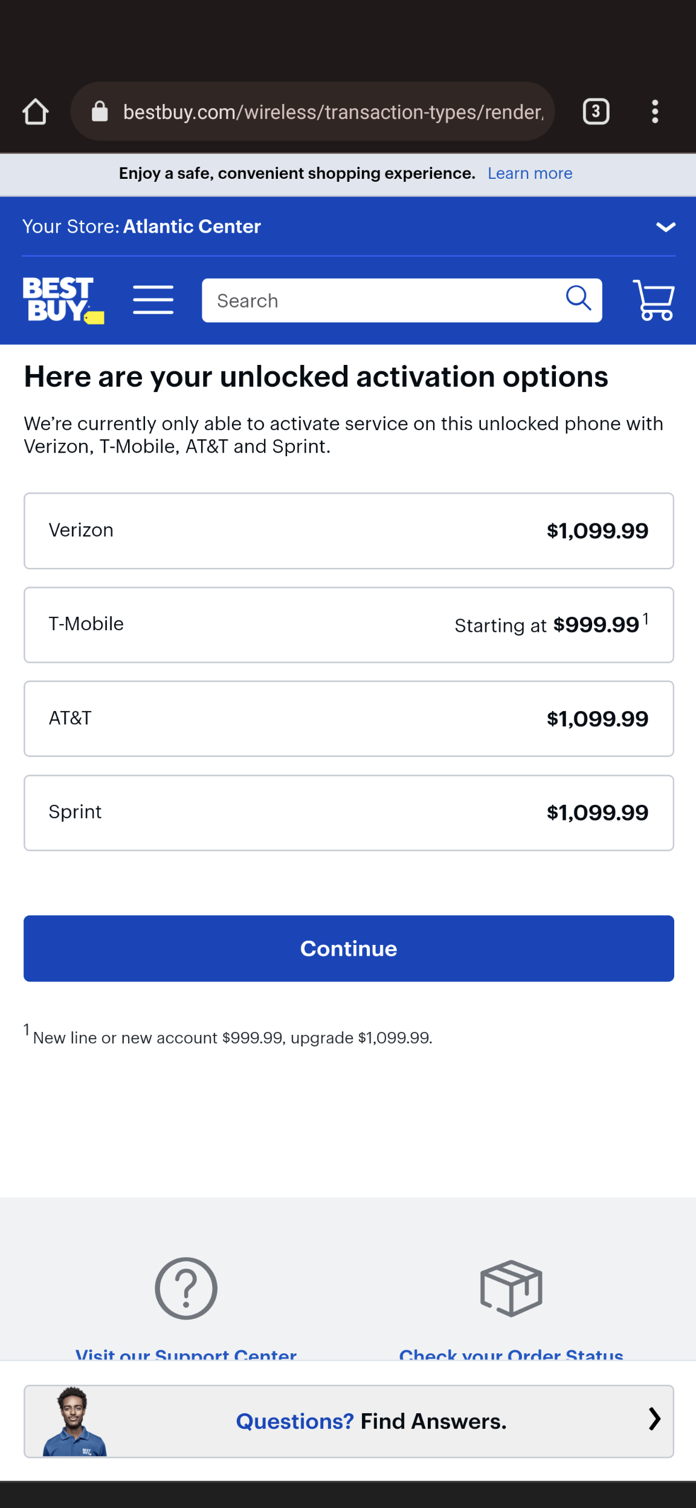Follow the Learn more link
696x1508 pixels.
coord(530,174)
